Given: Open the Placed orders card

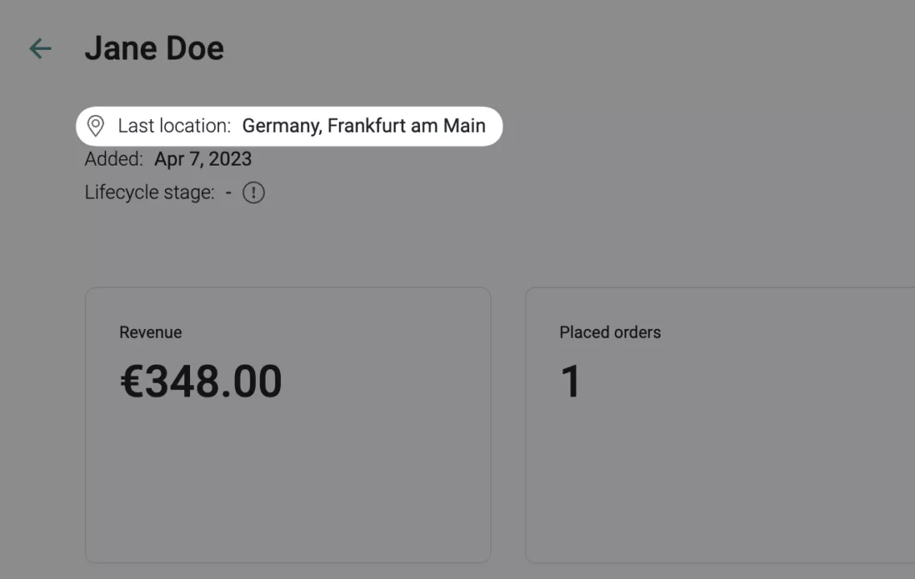Looking at the screenshot, I should point(720,425).
